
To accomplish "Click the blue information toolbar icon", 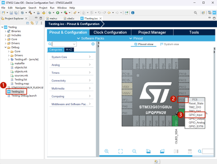I will click(x=133, y=13).
